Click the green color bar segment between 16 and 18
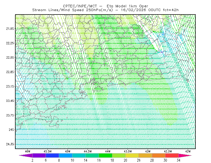 tap(105, 155)
